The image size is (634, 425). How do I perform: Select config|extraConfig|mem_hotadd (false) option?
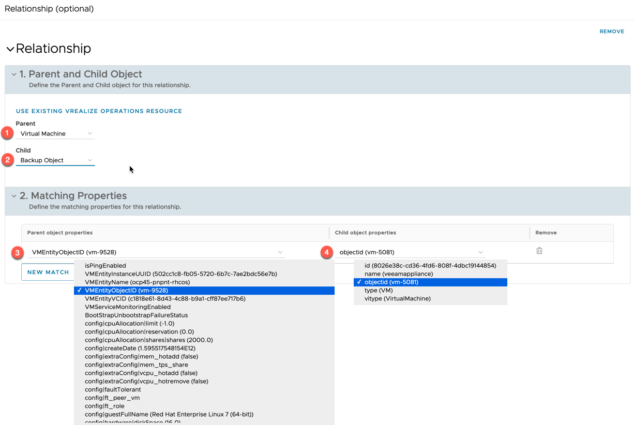point(204,357)
